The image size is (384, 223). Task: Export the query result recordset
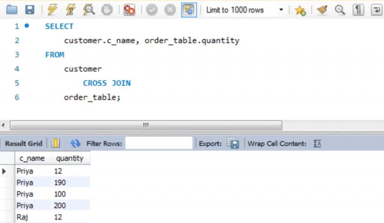(x=233, y=143)
